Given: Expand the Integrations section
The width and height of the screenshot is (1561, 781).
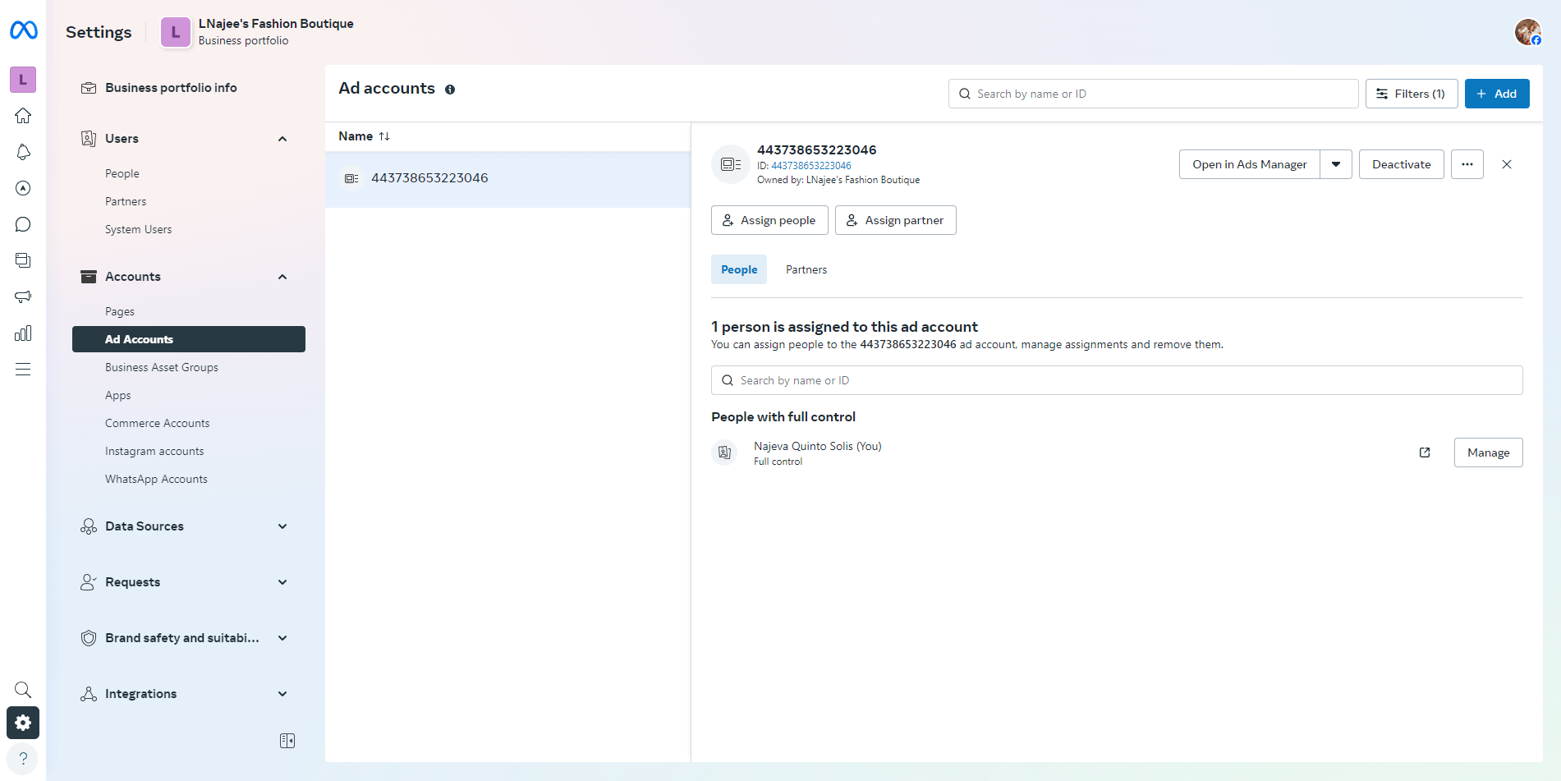Looking at the screenshot, I should 282,694.
